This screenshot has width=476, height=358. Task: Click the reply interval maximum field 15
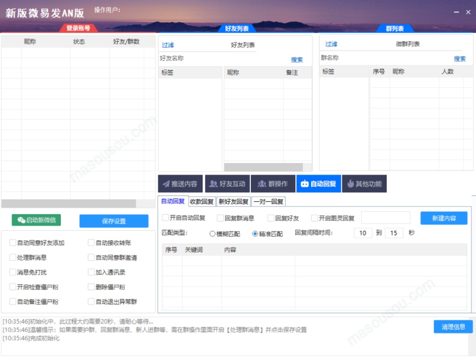pyautogui.click(x=394, y=233)
